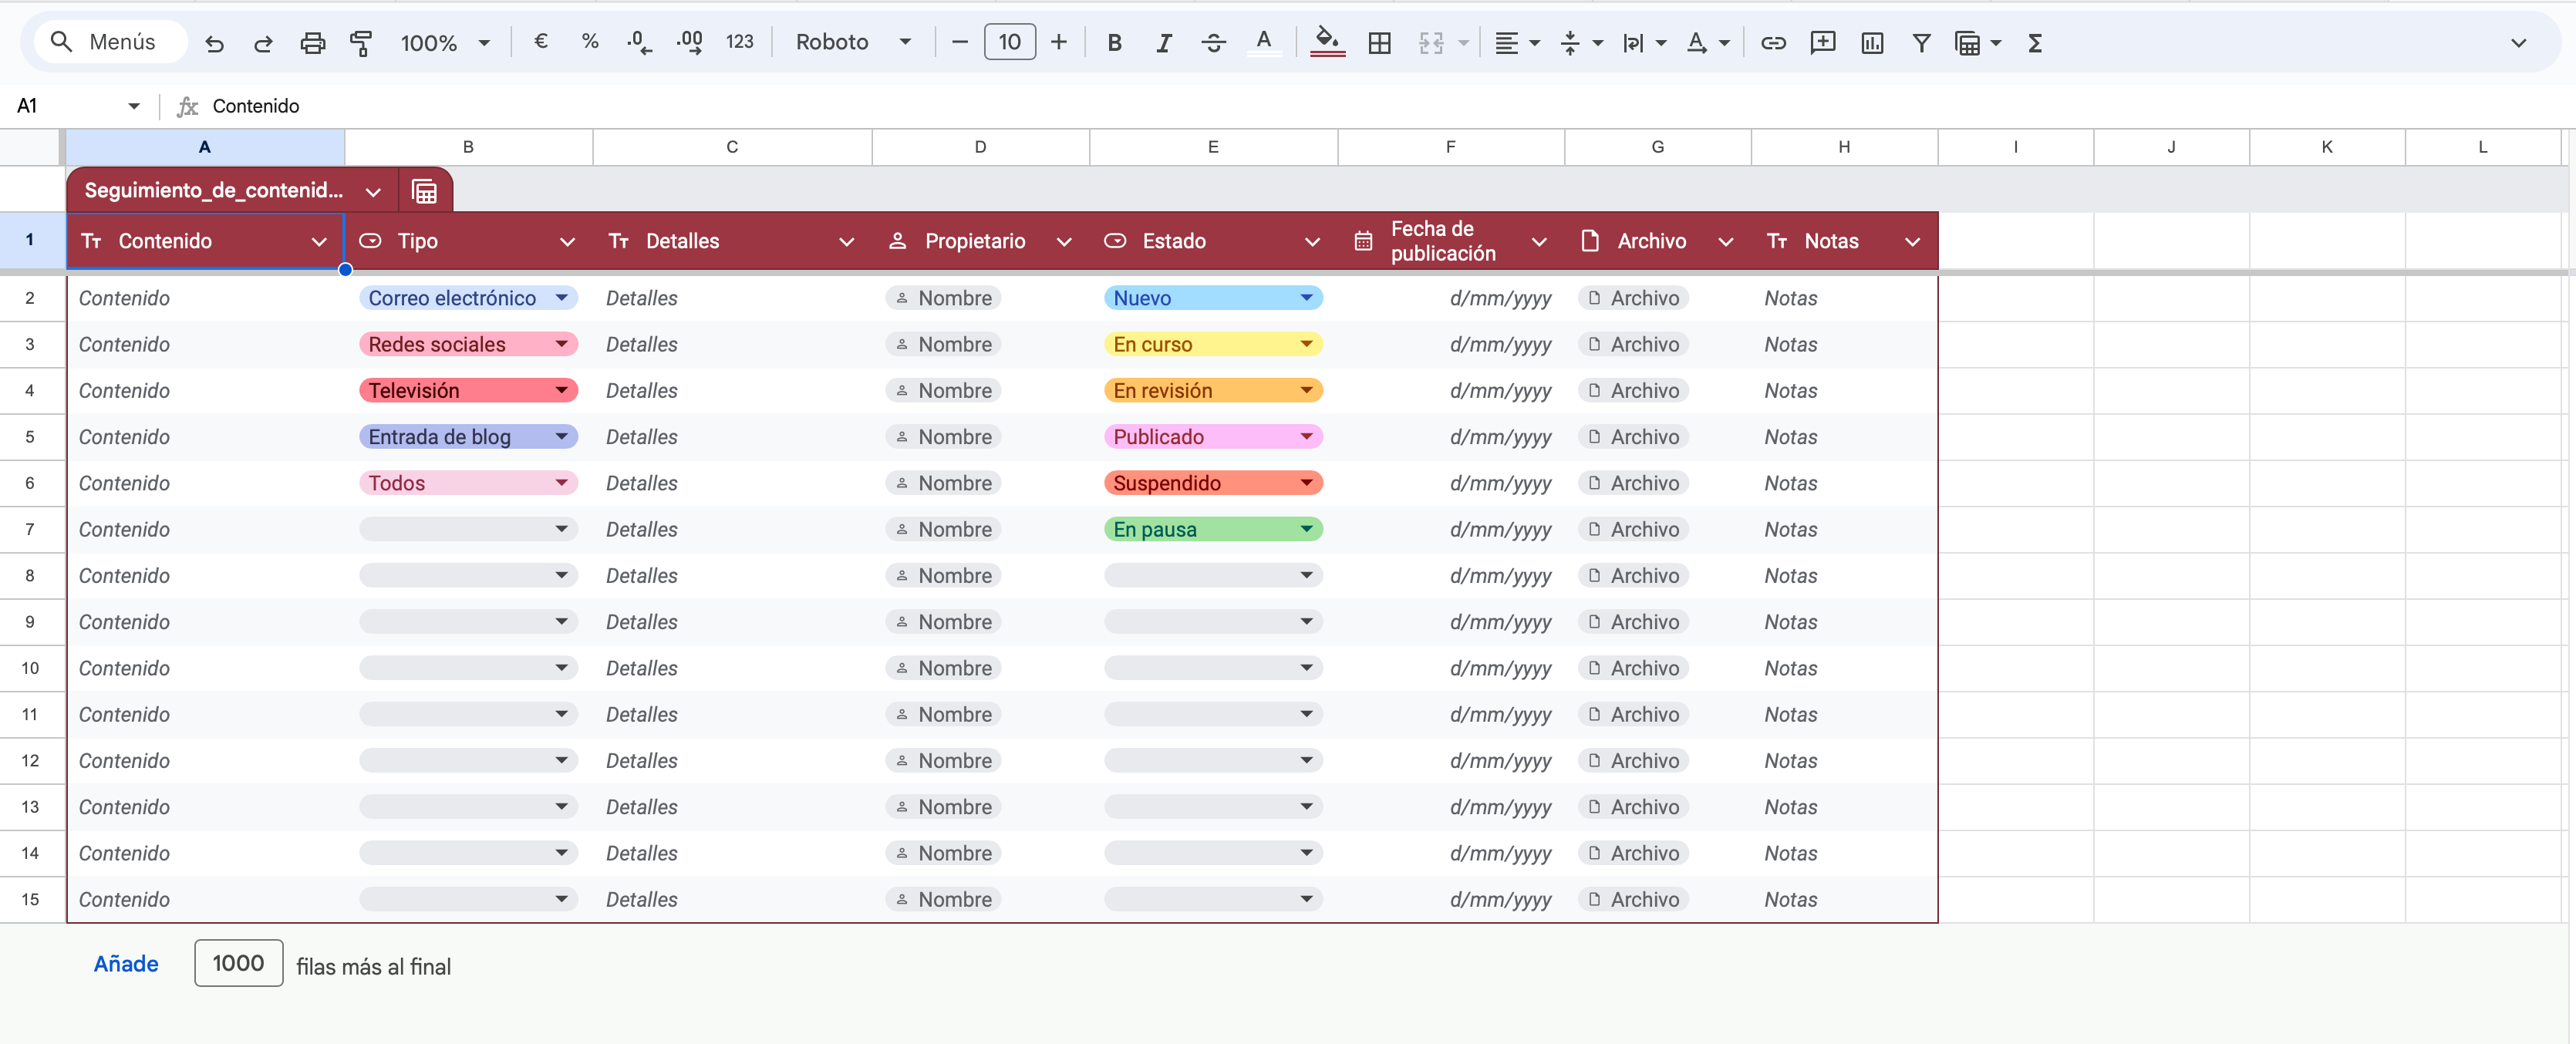Select the strikethrough formatting icon
The image size is (2576, 1044).
click(x=1213, y=42)
